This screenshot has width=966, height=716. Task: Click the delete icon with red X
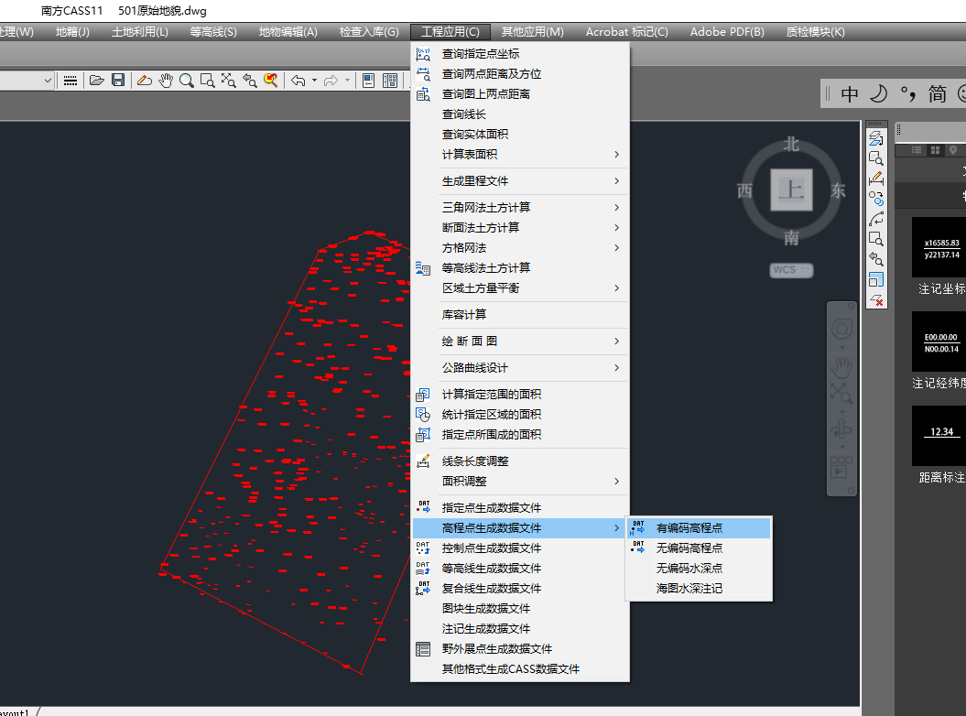pos(876,299)
